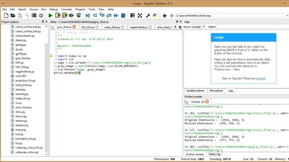The width and height of the screenshot is (289, 162).
Task: Open nishi.JPG in project explorer
Action: click(x=21, y=76)
